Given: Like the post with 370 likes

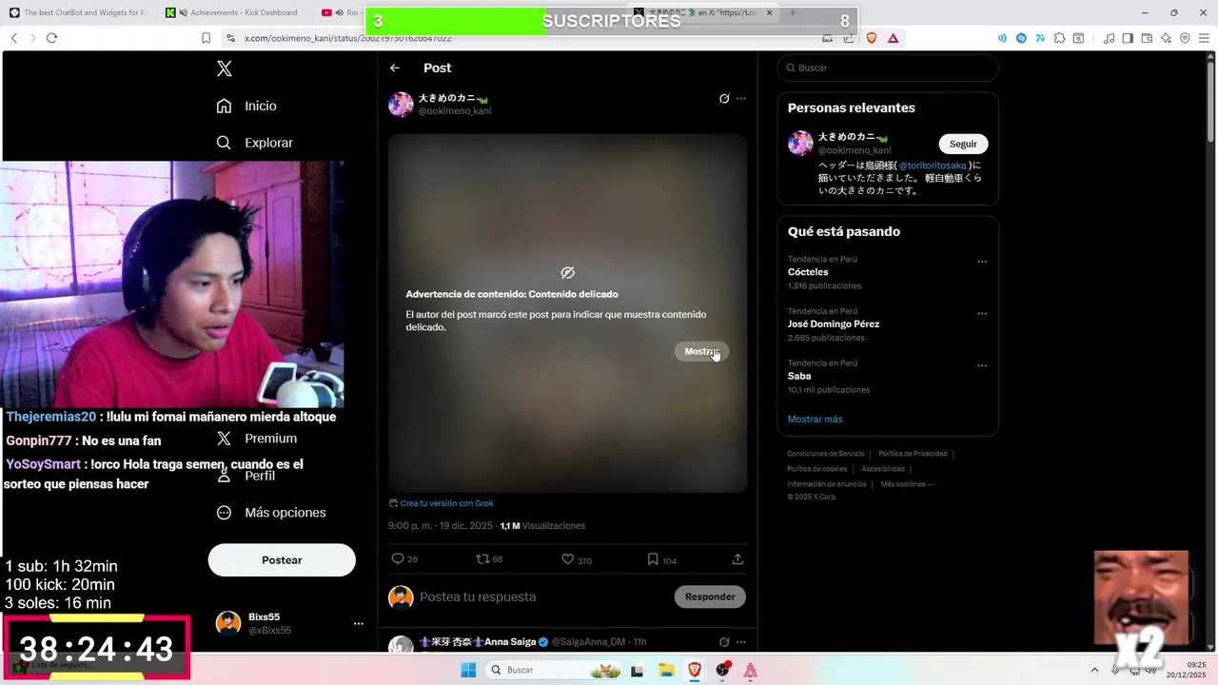Looking at the screenshot, I should [567, 559].
